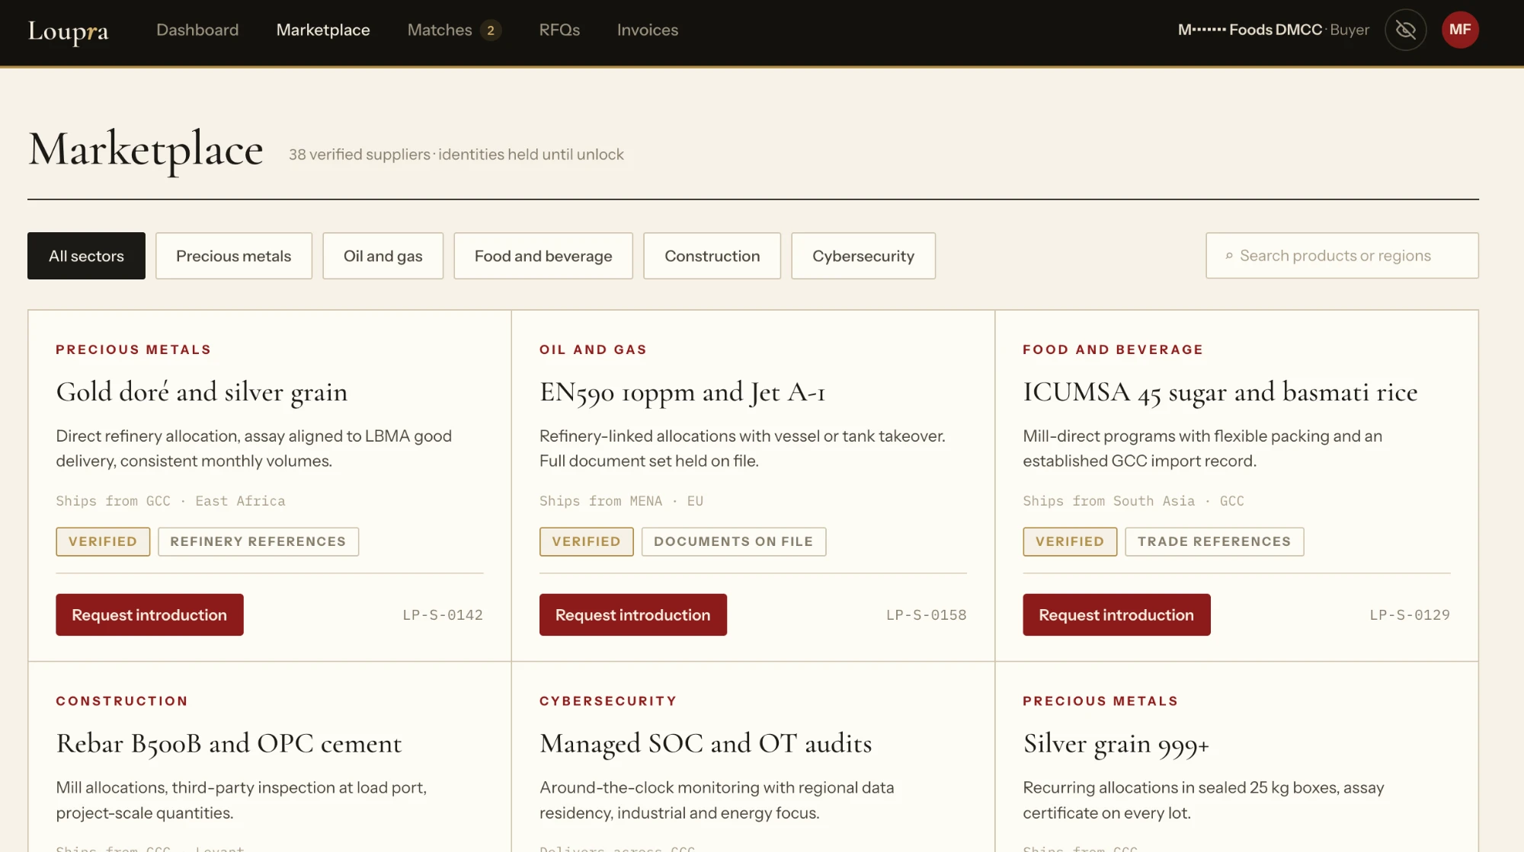Toggle the identity visibility eye icon

1405,30
